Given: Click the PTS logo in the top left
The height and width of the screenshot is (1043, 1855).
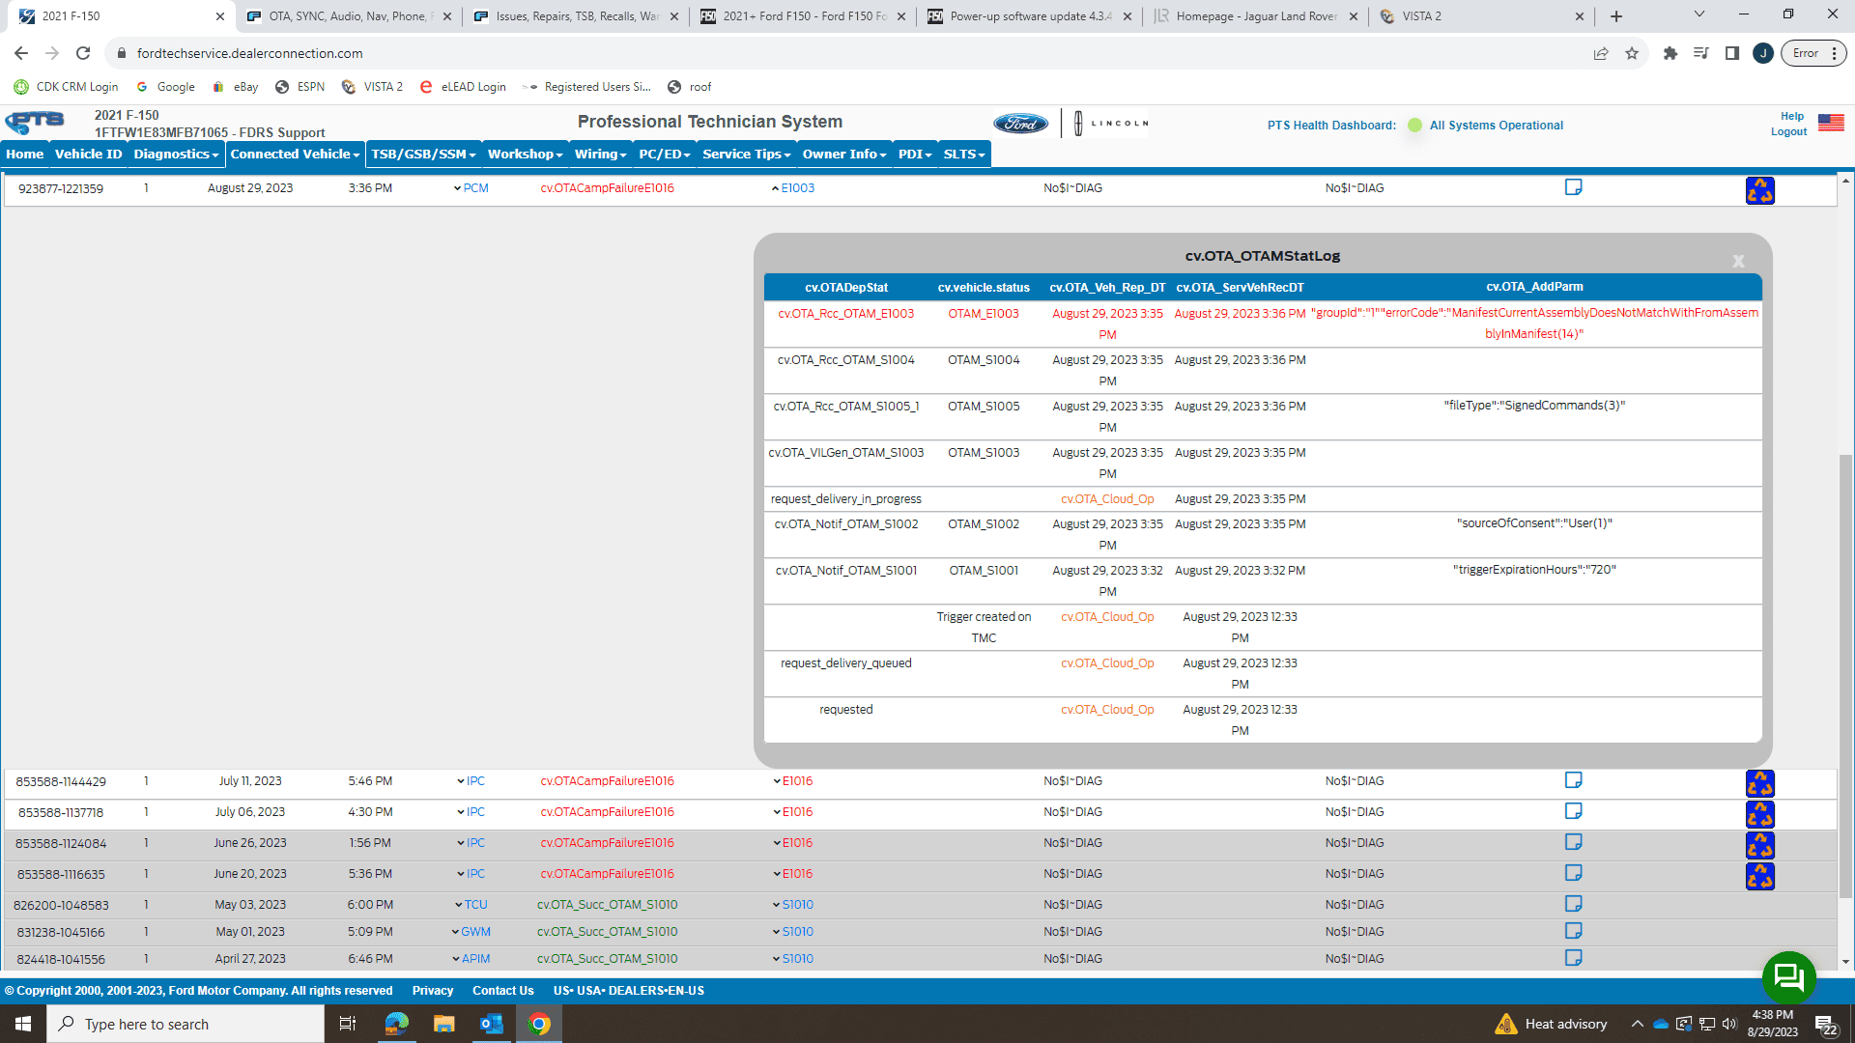Looking at the screenshot, I should click(x=35, y=122).
